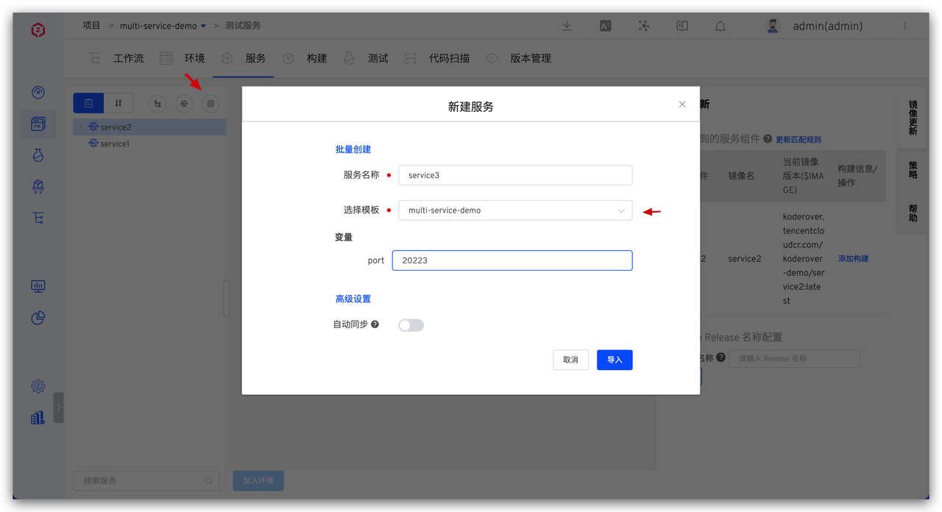Click the Helm chart import icon
942x512 pixels.
pos(184,104)
